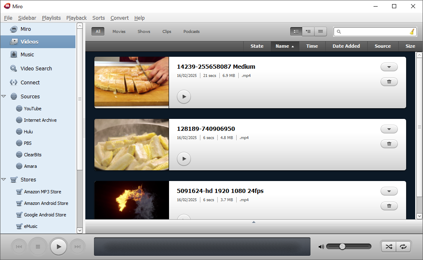This screenshot has height=260, width=423.
Task: Adjust the volume slider
Action: pos(343,246)
